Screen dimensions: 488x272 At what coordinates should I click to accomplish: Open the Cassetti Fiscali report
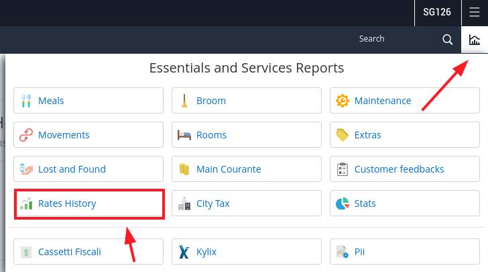click(x=88, y=252)
